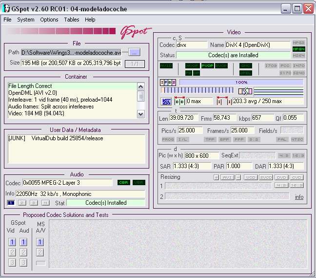Image resolution: width=316 pixels, height=278 pixels.
Task: Click the I/L interlace indicator
Action: pos(182,139)
